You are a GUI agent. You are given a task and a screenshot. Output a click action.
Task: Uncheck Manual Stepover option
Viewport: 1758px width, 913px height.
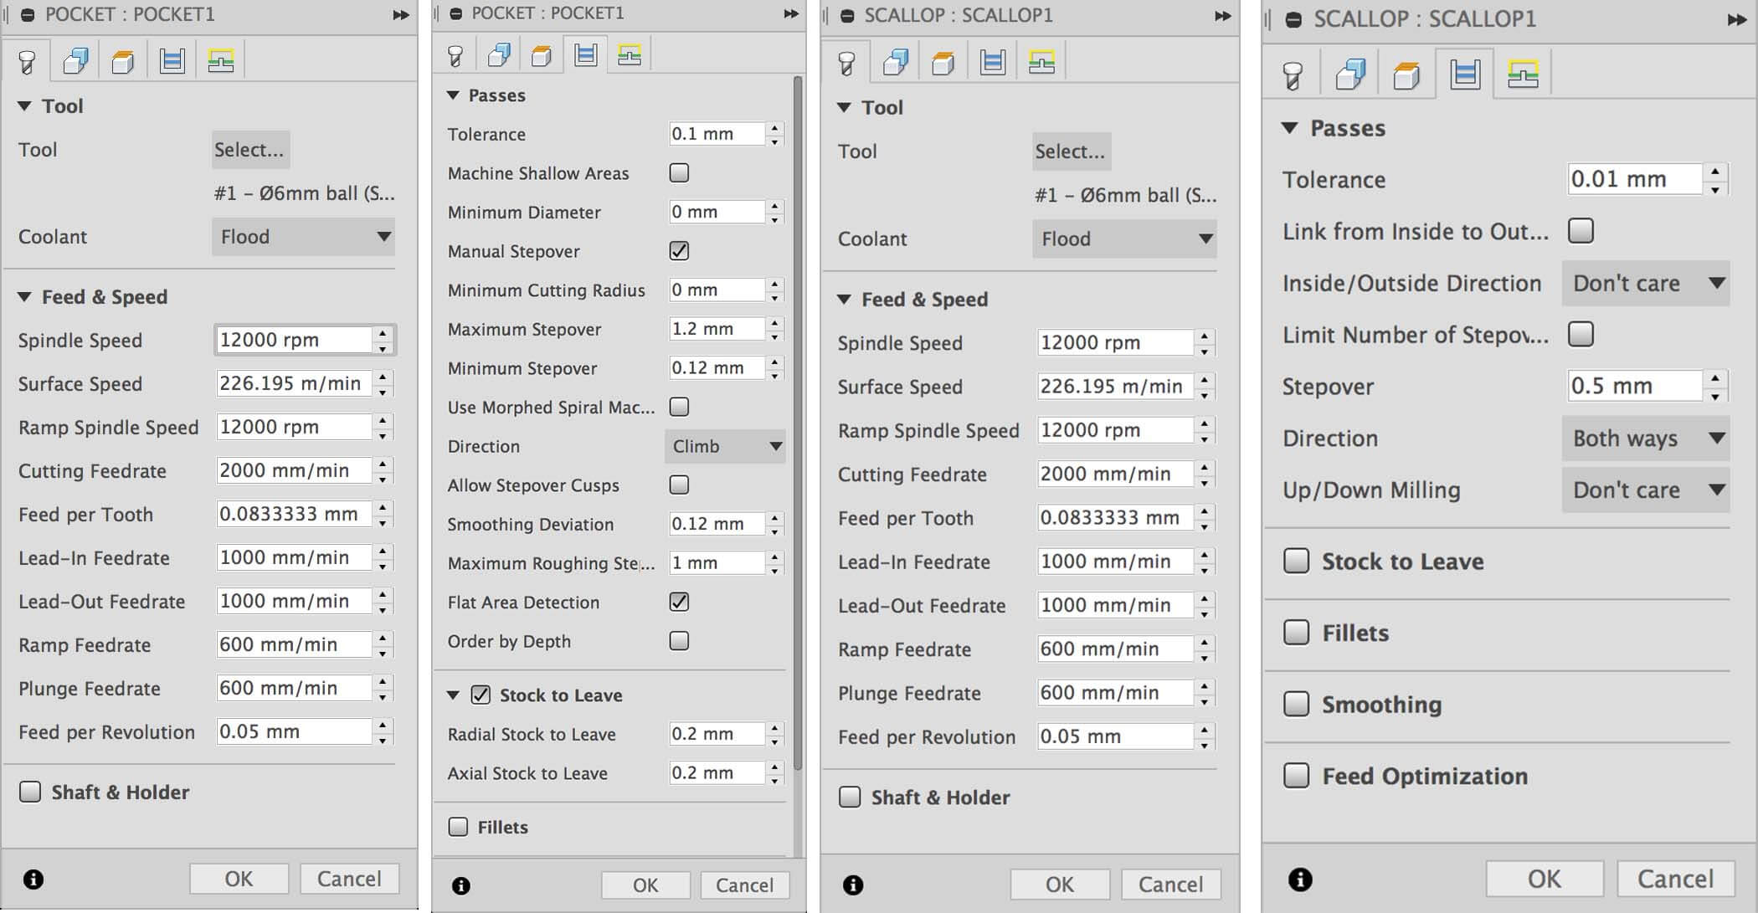679,251
